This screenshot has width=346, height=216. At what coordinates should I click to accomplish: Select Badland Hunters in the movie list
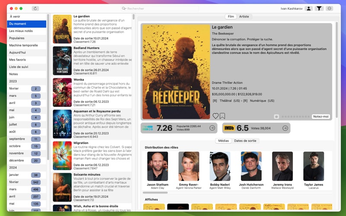coord(91,60)
